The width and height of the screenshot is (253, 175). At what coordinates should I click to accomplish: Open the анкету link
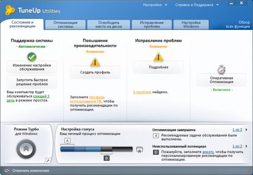click(x=208, y=152)
